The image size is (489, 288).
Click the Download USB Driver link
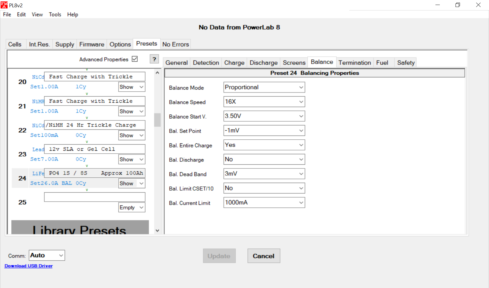29,266
